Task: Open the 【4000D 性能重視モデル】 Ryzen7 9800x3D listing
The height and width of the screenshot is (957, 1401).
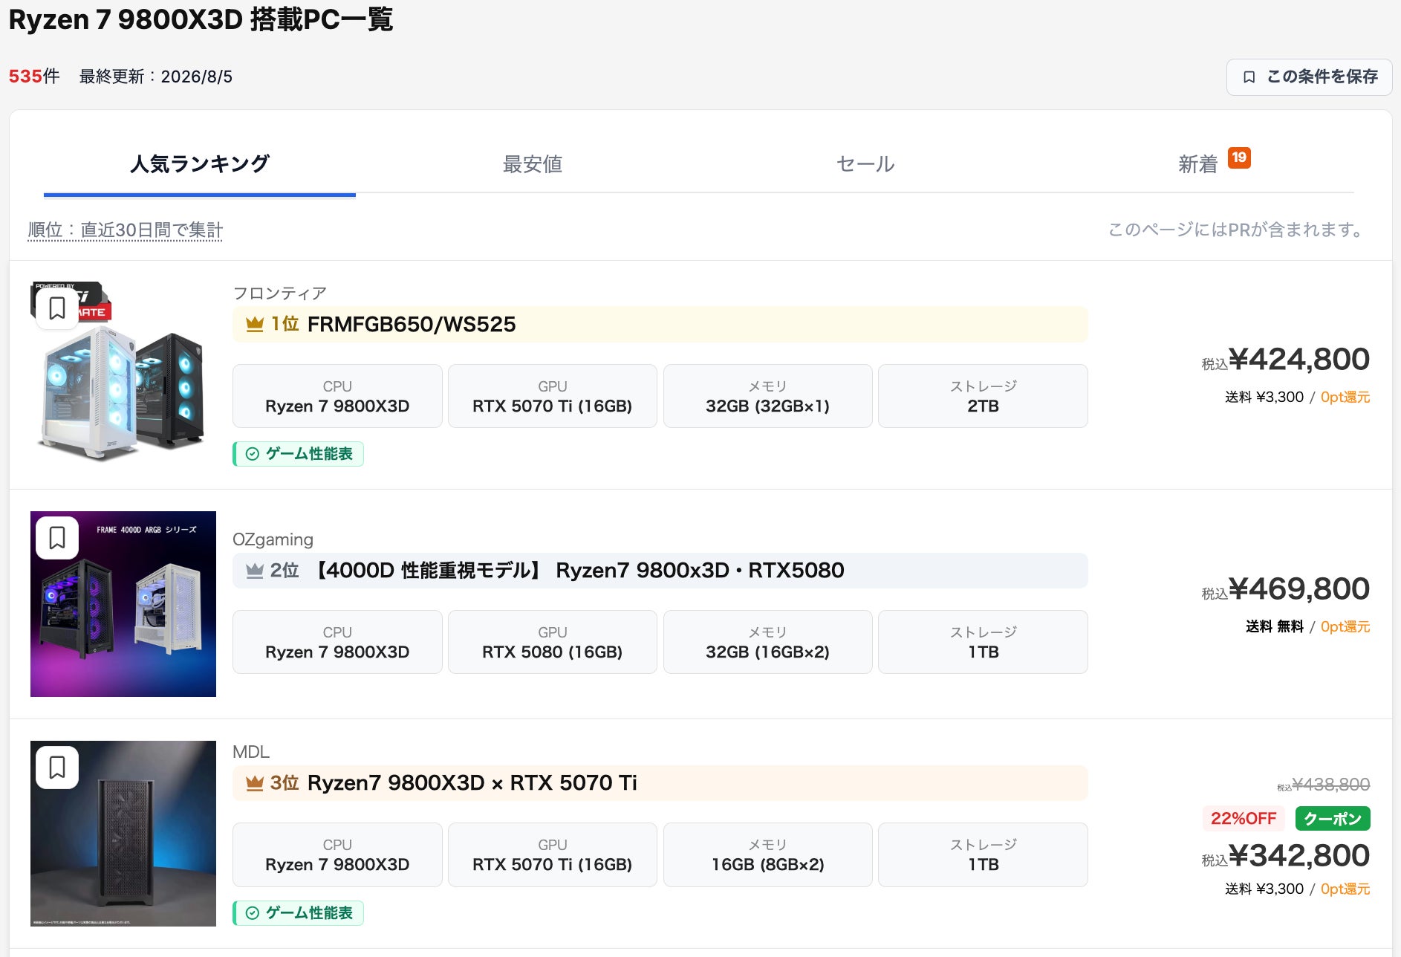Action: (578, 570)
